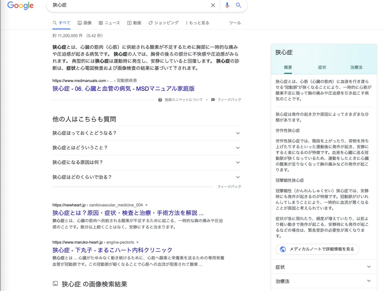The image size is (386, 291).
Task: Expand the question 狭心症になる原因は何？
Action: [238, 162]
